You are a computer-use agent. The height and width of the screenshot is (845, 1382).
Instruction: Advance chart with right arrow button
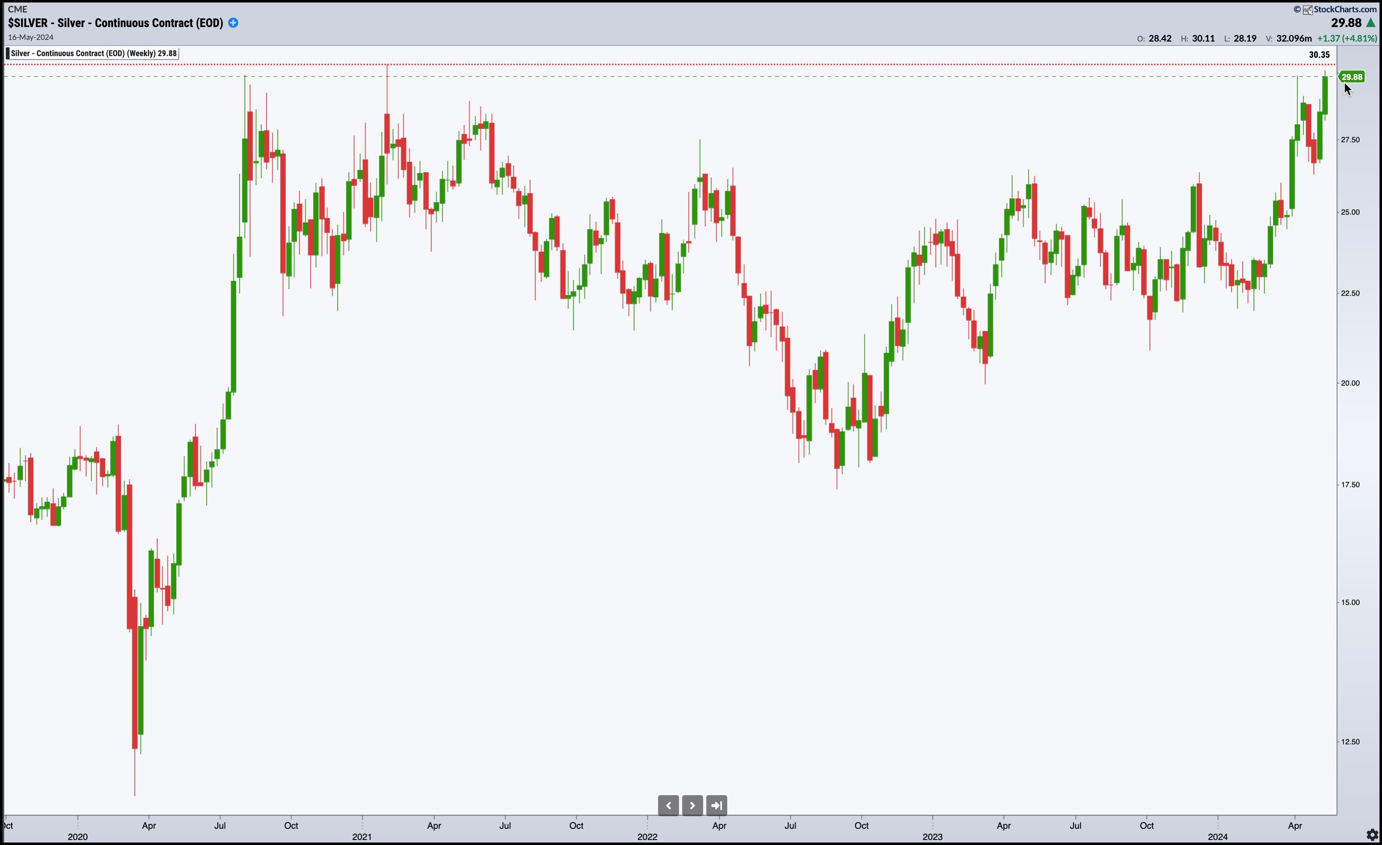[x=692, y=805]
